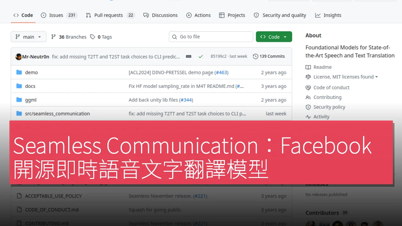Open Security and quality tab

coord(280,15)
